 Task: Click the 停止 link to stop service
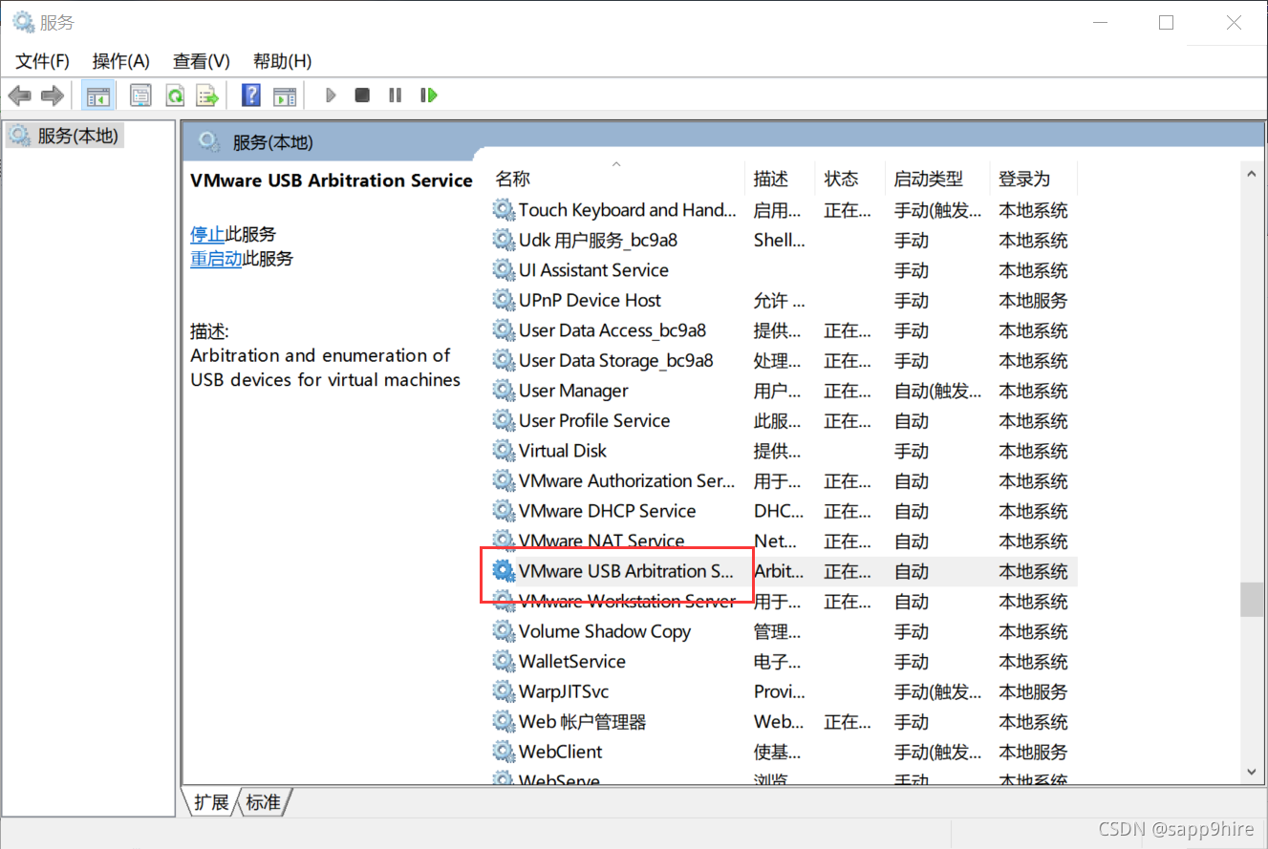point(207,234)
